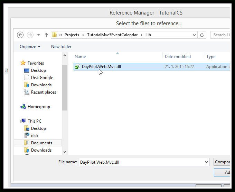Click navigation pane scroll down arrow
The width and height of the screenshot is (235, 192).
pos(65,152)
